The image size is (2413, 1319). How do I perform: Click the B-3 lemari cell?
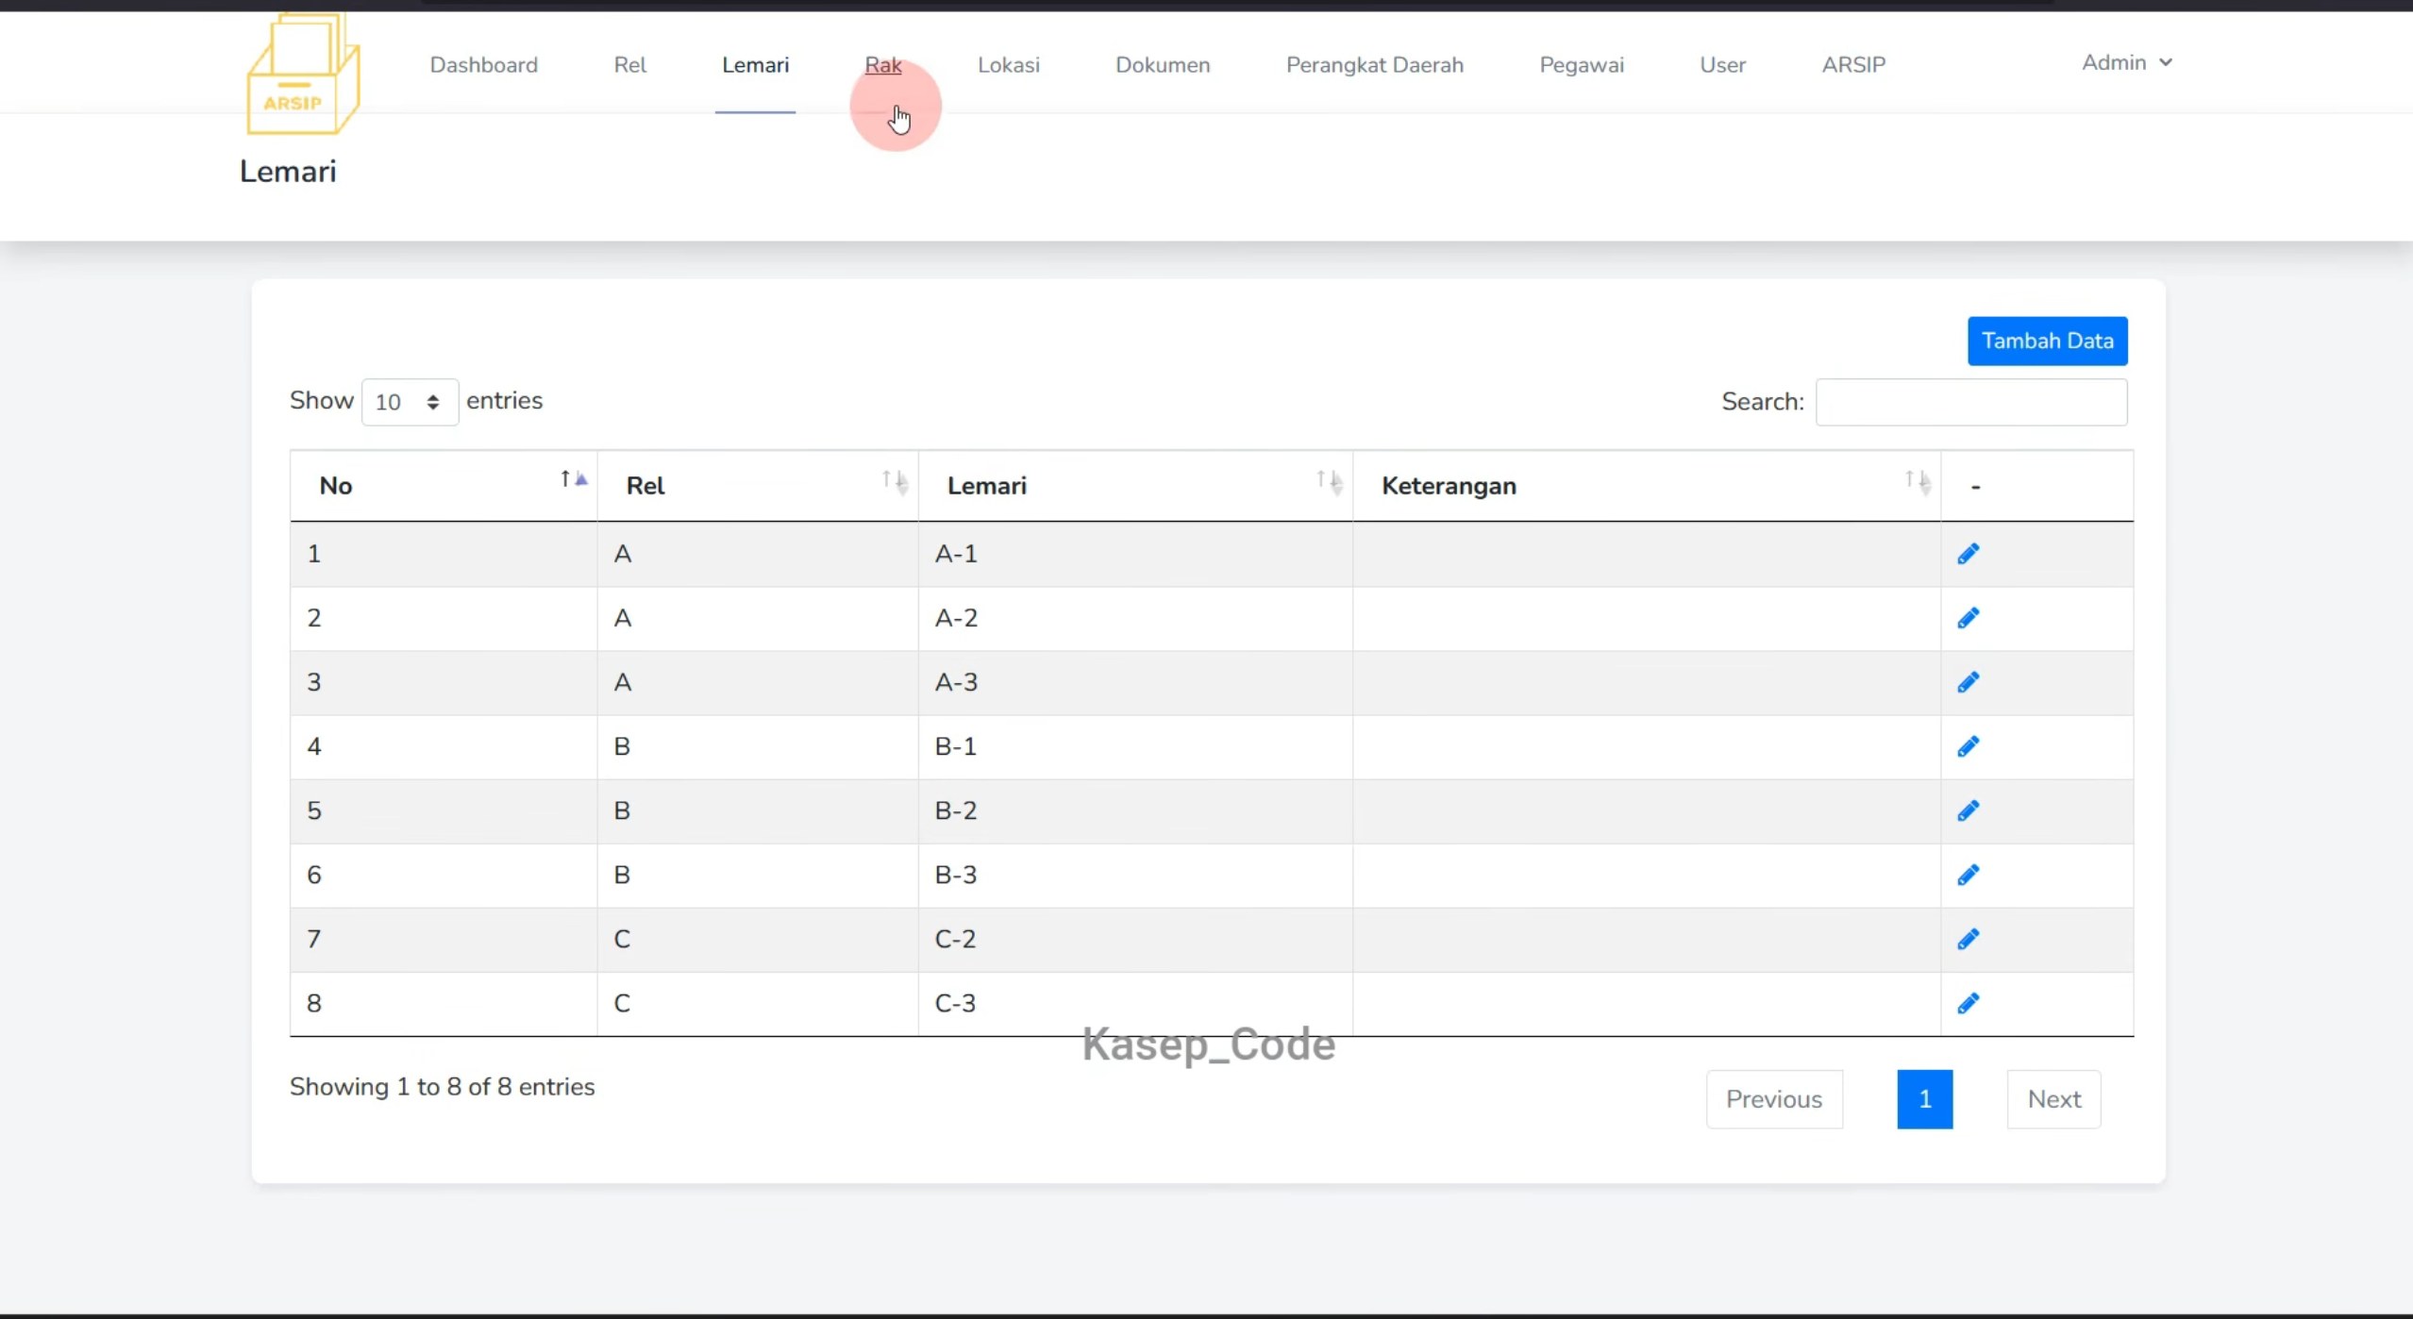pos(1135,875)
